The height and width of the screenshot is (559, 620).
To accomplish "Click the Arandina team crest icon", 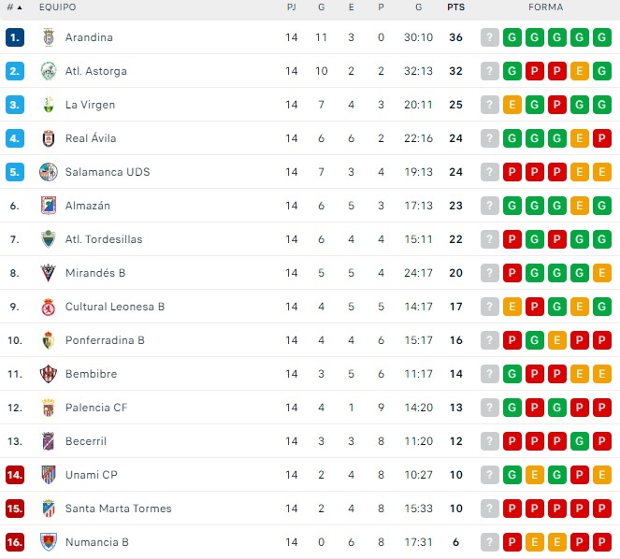I will point(49,37).
